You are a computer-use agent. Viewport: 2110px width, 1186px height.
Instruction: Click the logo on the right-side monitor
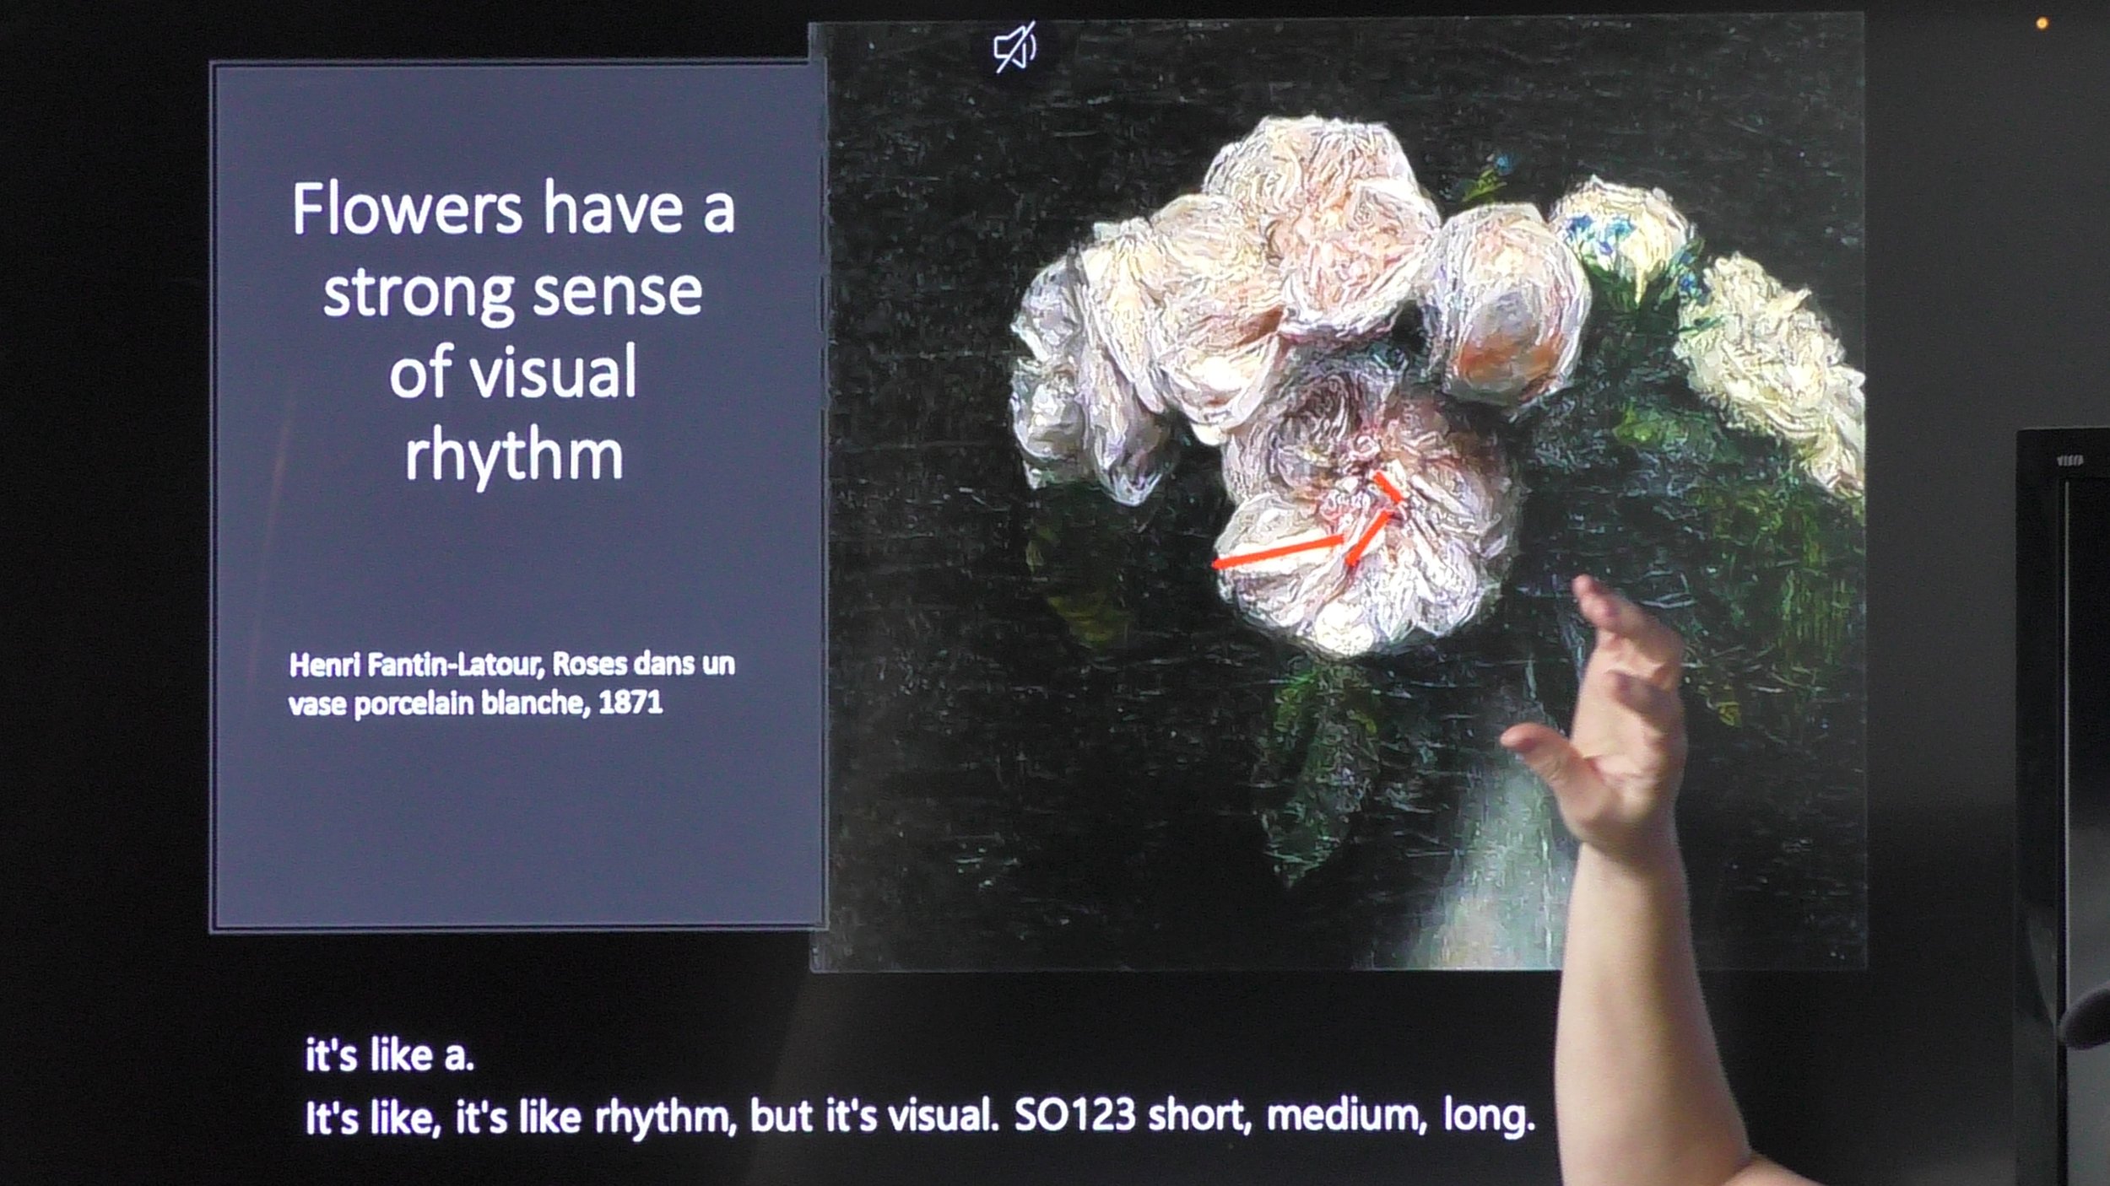tap(2069, 461)
